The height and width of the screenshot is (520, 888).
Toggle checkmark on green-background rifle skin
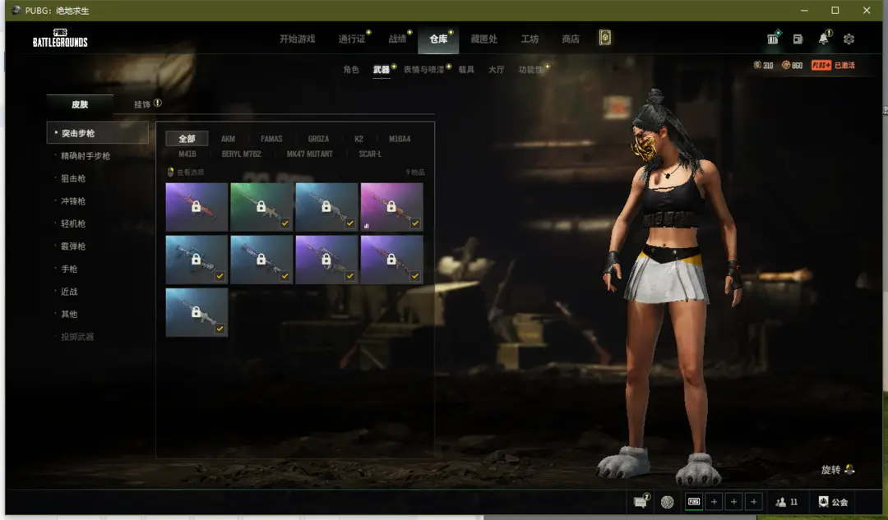tap(284, 223)
